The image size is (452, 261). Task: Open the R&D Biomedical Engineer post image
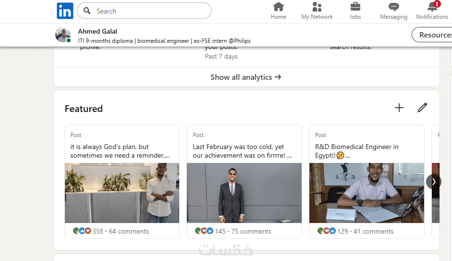coord(366,193)
